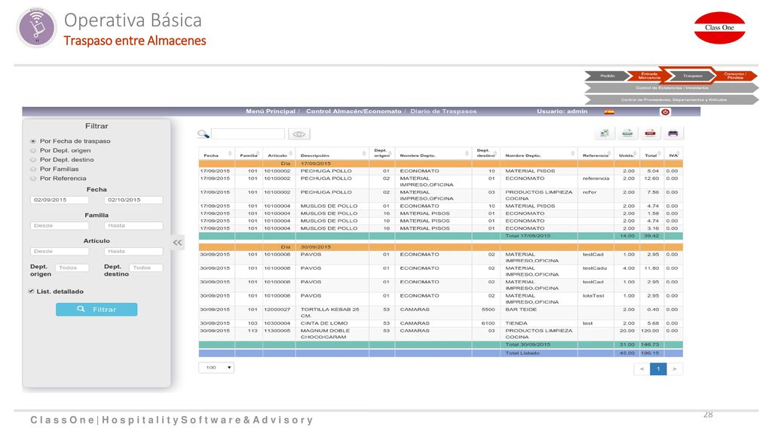This screenshot has width=772, height=434.
Task: Select page 1 in pagination
Action: tap(658, 369)
